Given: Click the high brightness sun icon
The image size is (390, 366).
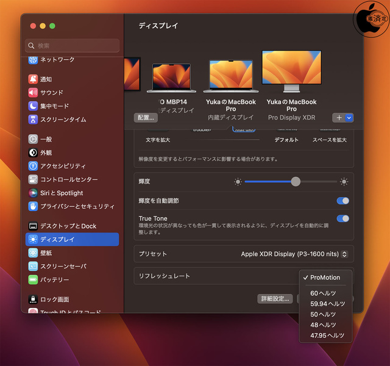Looking at the screenshot, I should [344, 182].
